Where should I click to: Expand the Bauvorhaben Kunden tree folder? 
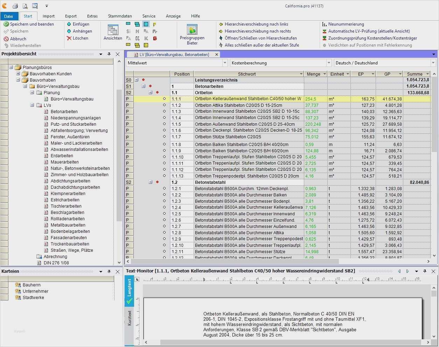point(18,74)
